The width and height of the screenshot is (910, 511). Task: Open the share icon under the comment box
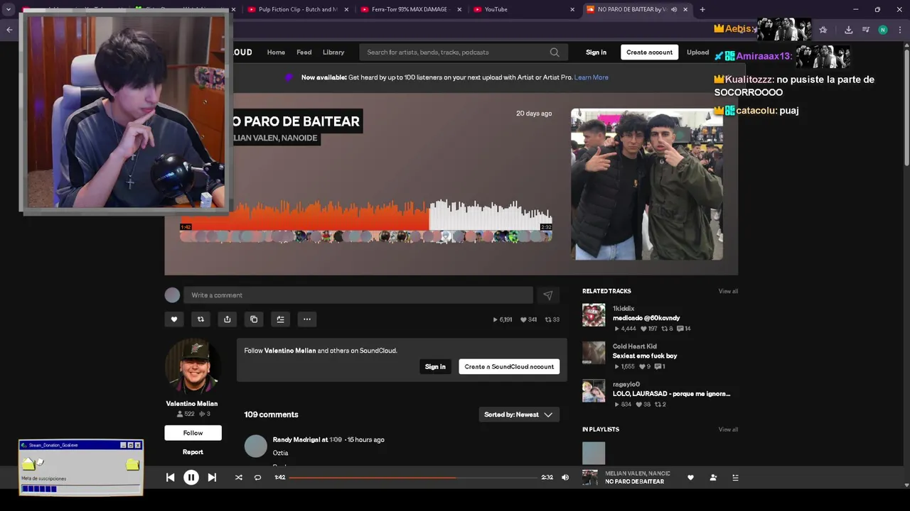pos(227,319)
